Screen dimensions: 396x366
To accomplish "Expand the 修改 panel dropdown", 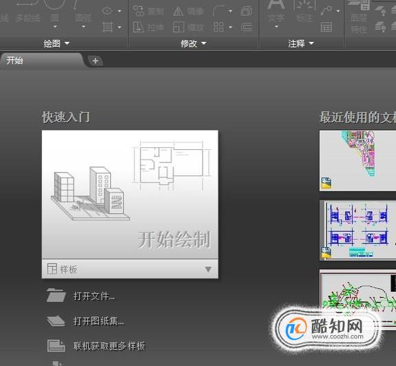I will click(194, 43).
